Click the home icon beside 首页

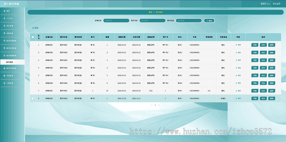(4, 11)
